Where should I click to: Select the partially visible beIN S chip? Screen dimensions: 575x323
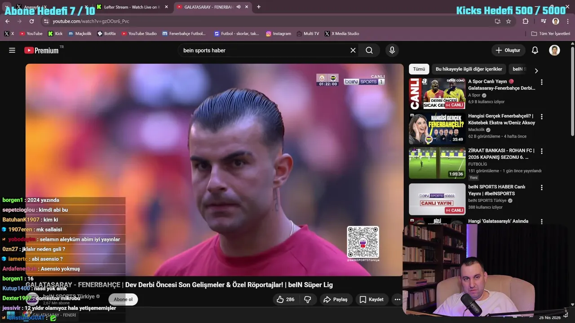click(519, 69)
